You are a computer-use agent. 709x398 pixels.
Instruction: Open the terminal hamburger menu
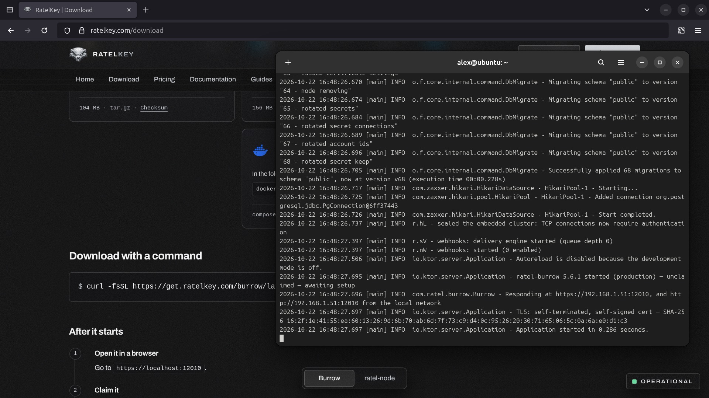(x=621, y=63)
